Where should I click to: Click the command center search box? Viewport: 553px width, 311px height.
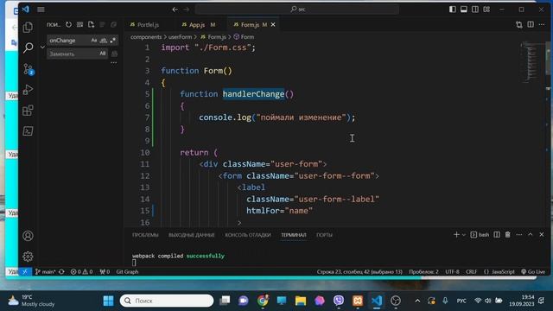point(297,10)
